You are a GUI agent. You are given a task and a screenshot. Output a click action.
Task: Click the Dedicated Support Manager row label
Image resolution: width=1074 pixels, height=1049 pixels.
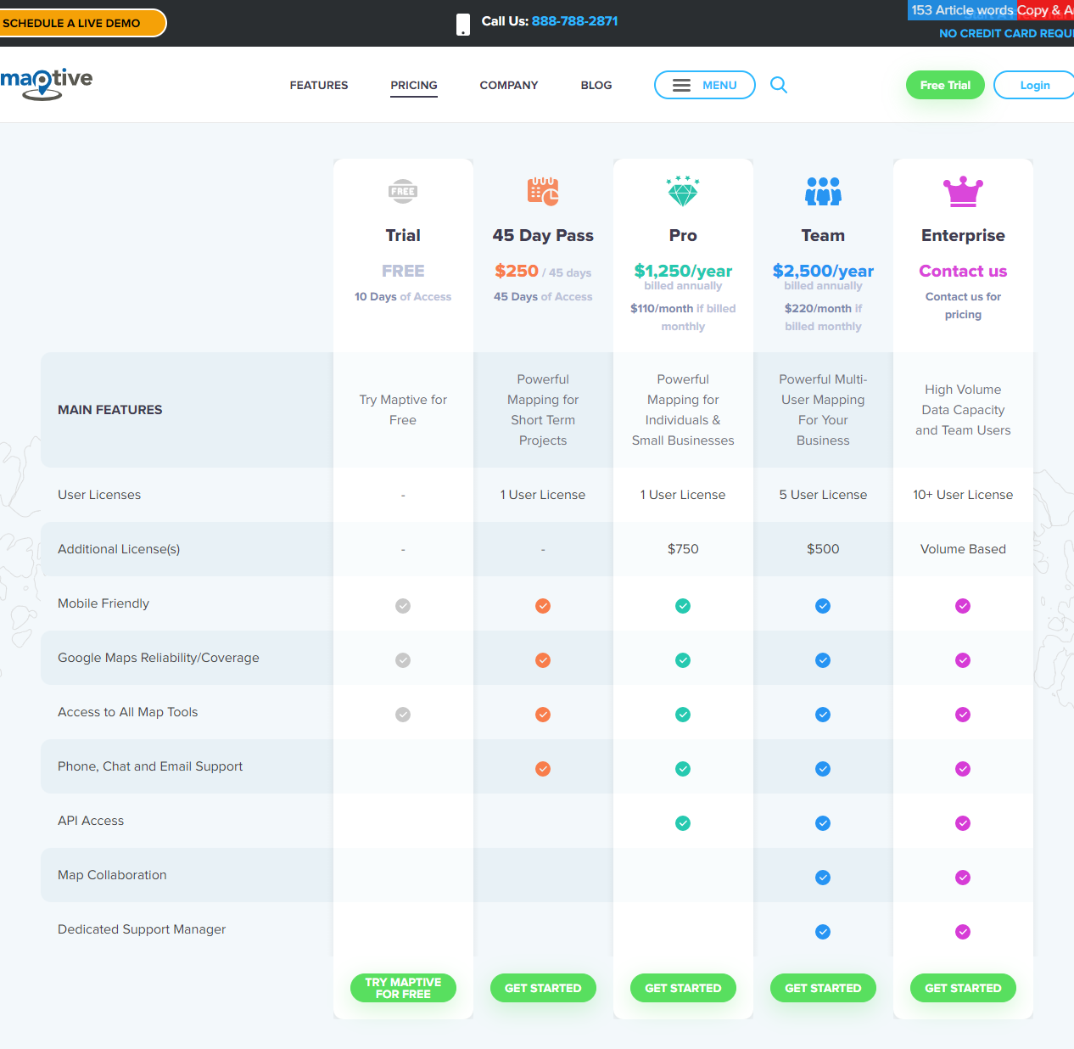pos(142,929)
